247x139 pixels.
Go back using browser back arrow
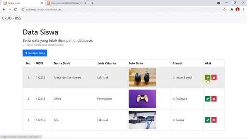tap(4, 9)
